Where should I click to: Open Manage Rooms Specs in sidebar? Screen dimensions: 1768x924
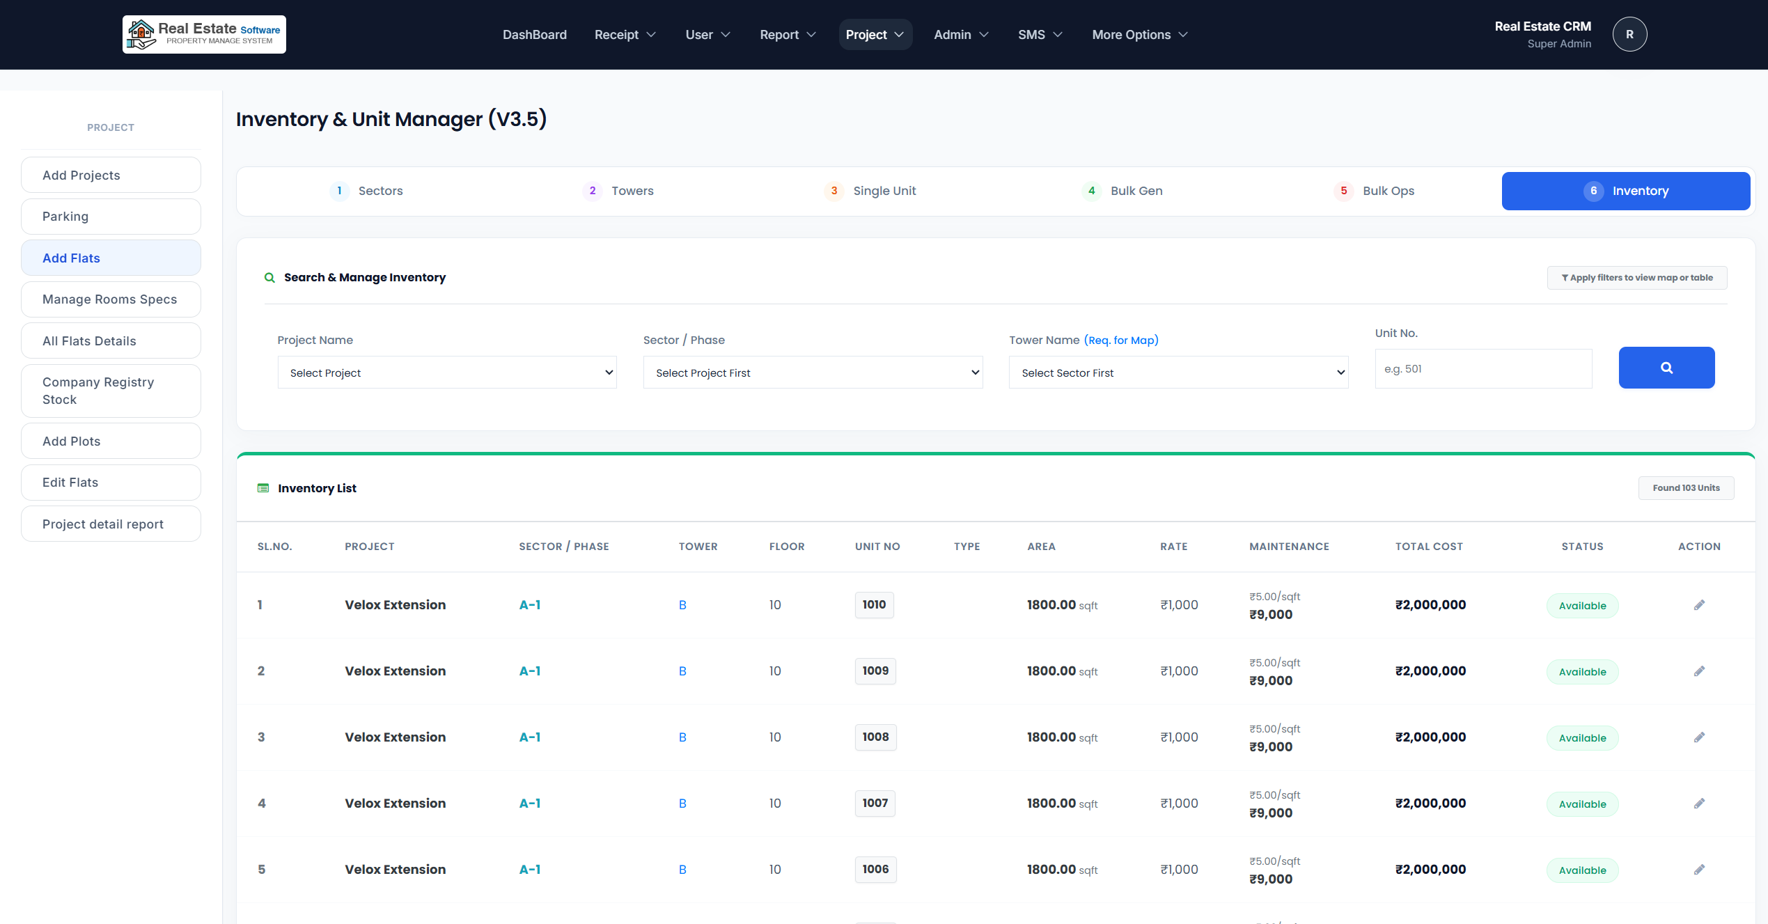coord(111,299)
